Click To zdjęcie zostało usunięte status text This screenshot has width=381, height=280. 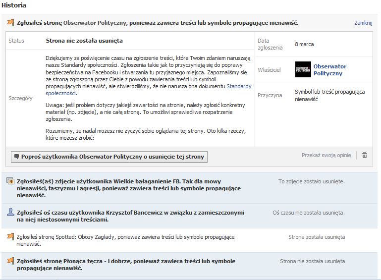[x=311, y=181]
